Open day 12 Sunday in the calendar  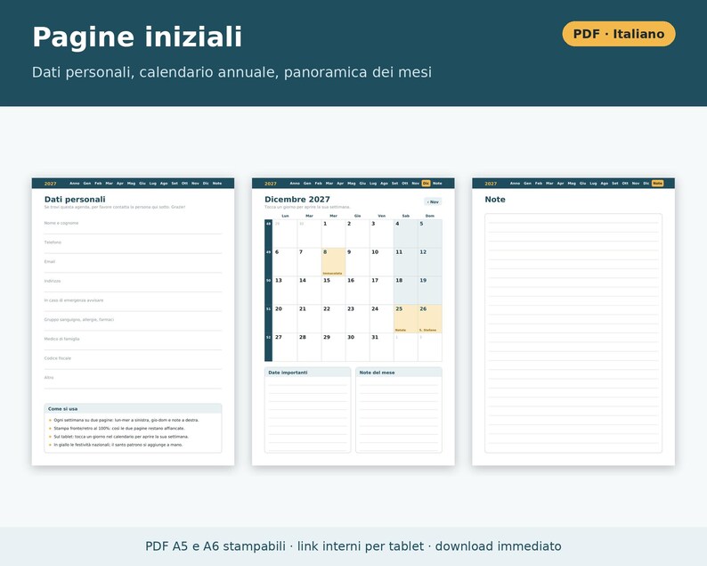[430, 262]
